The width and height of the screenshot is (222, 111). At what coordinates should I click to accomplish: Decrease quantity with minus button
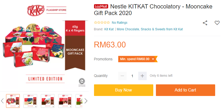(x=122, y=76)
